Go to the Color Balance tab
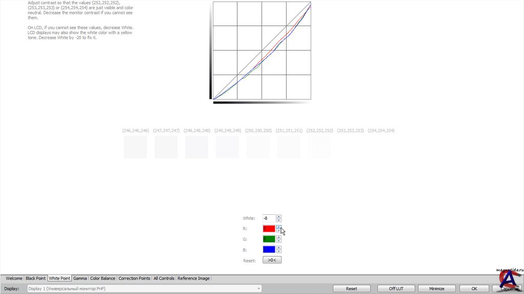 [102, 278]
